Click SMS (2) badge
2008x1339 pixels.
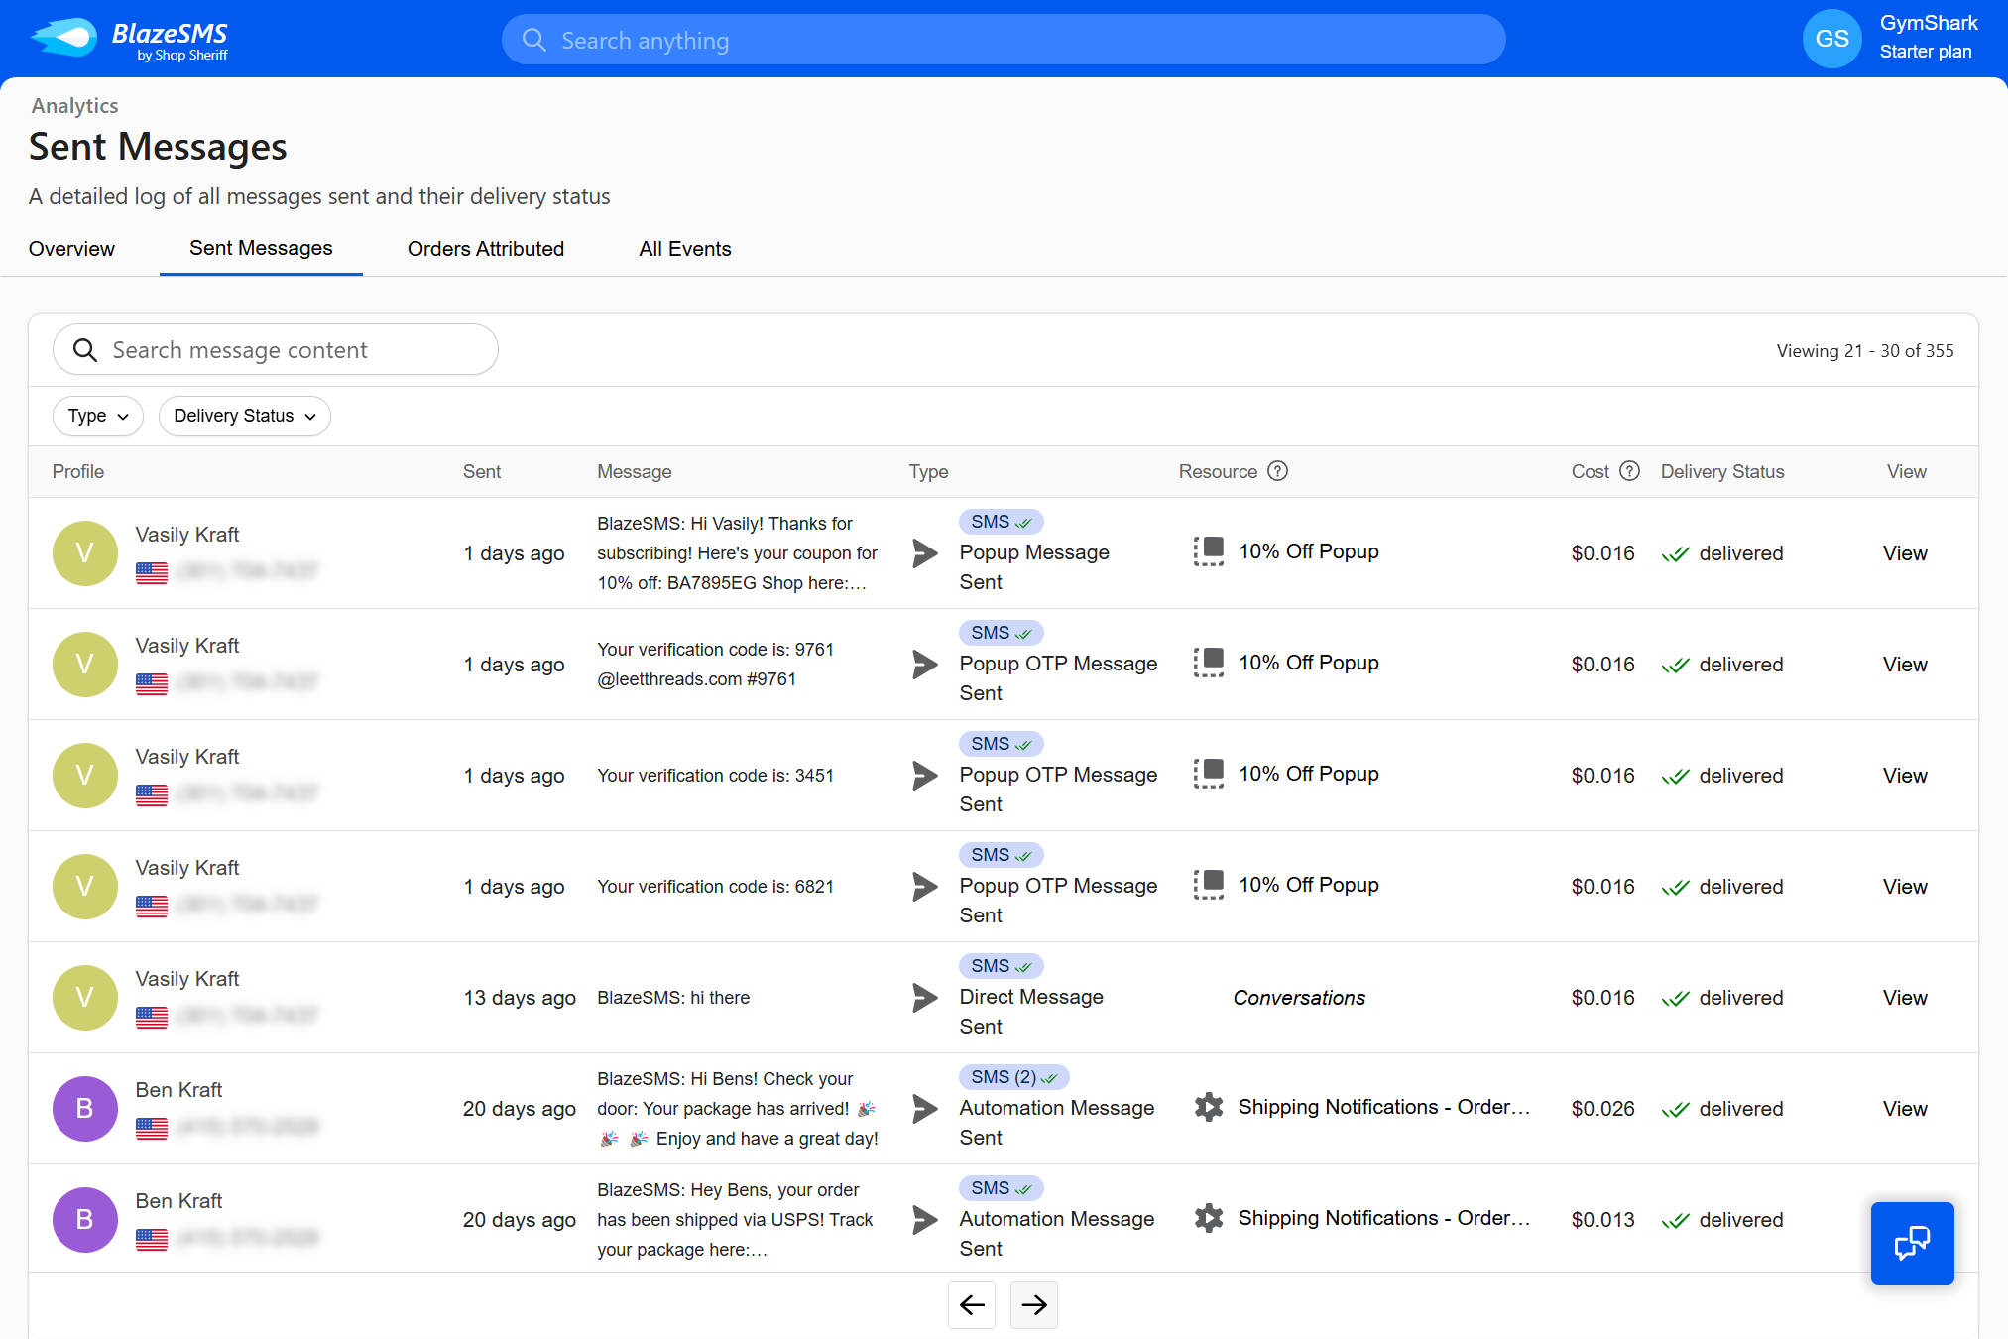click(x=1013, y=1077)
